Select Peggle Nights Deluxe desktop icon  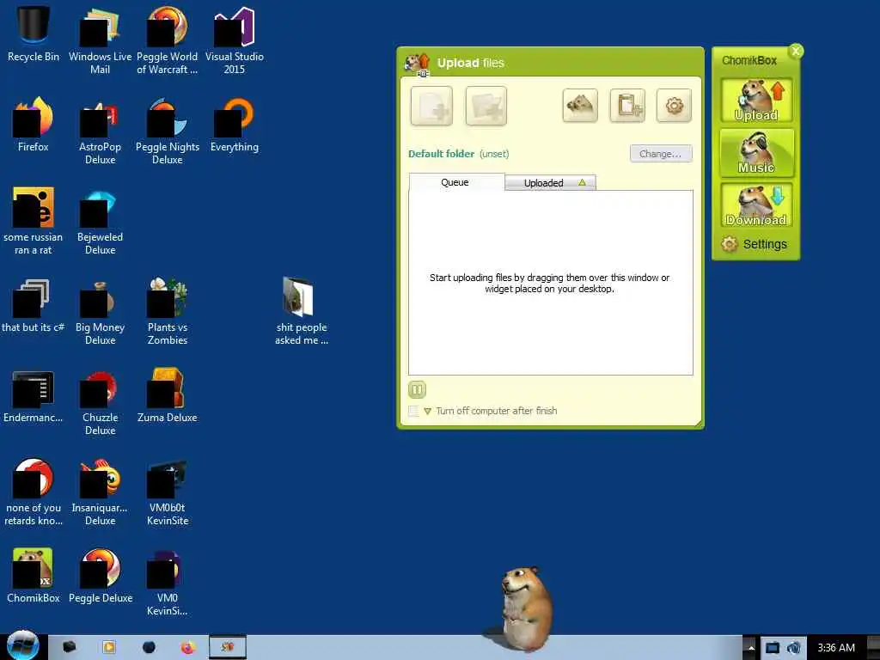168,131
